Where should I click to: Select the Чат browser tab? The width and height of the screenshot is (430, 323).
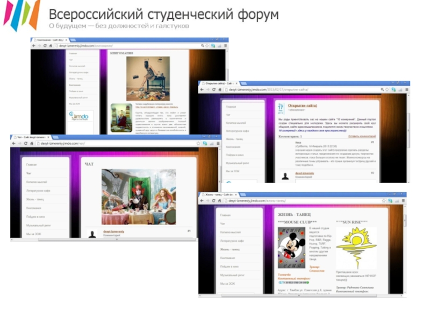point(32,137)
